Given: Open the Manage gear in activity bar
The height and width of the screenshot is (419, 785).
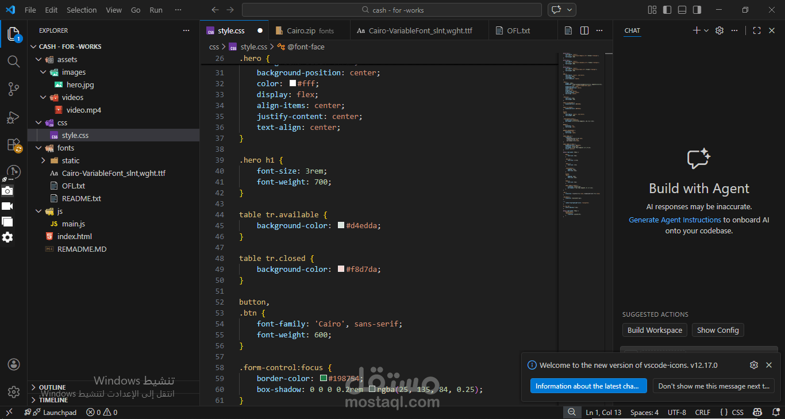Looking at the screenshot, I should 13,392.
